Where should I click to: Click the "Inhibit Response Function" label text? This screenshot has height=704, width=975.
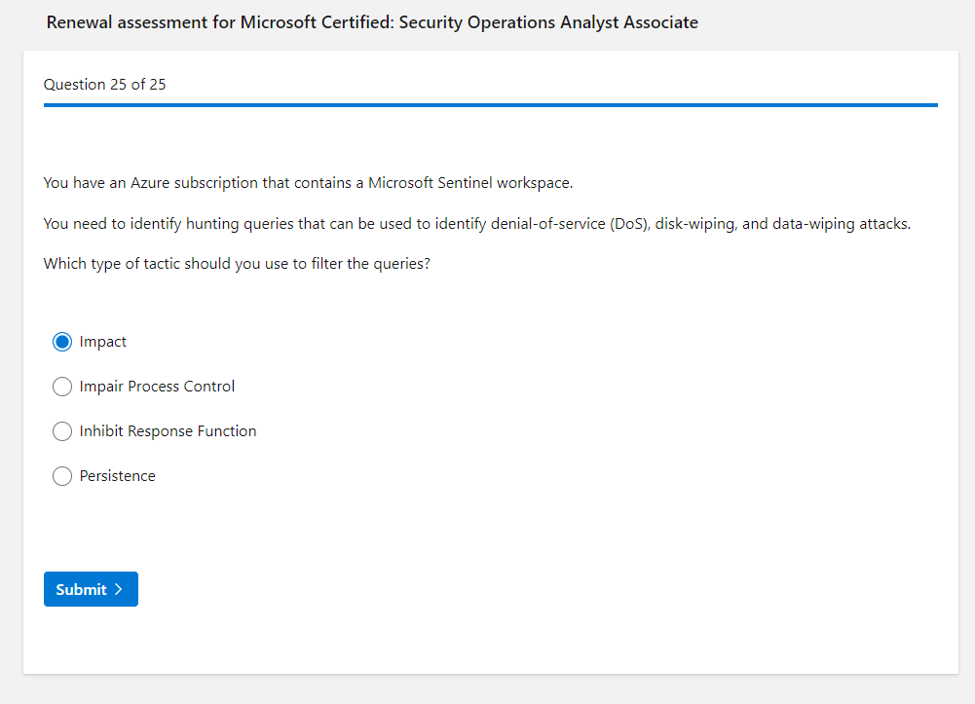[168, 431]
